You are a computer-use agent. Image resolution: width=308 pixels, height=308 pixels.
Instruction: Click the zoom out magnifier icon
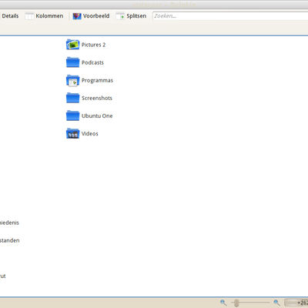point(223,303)
